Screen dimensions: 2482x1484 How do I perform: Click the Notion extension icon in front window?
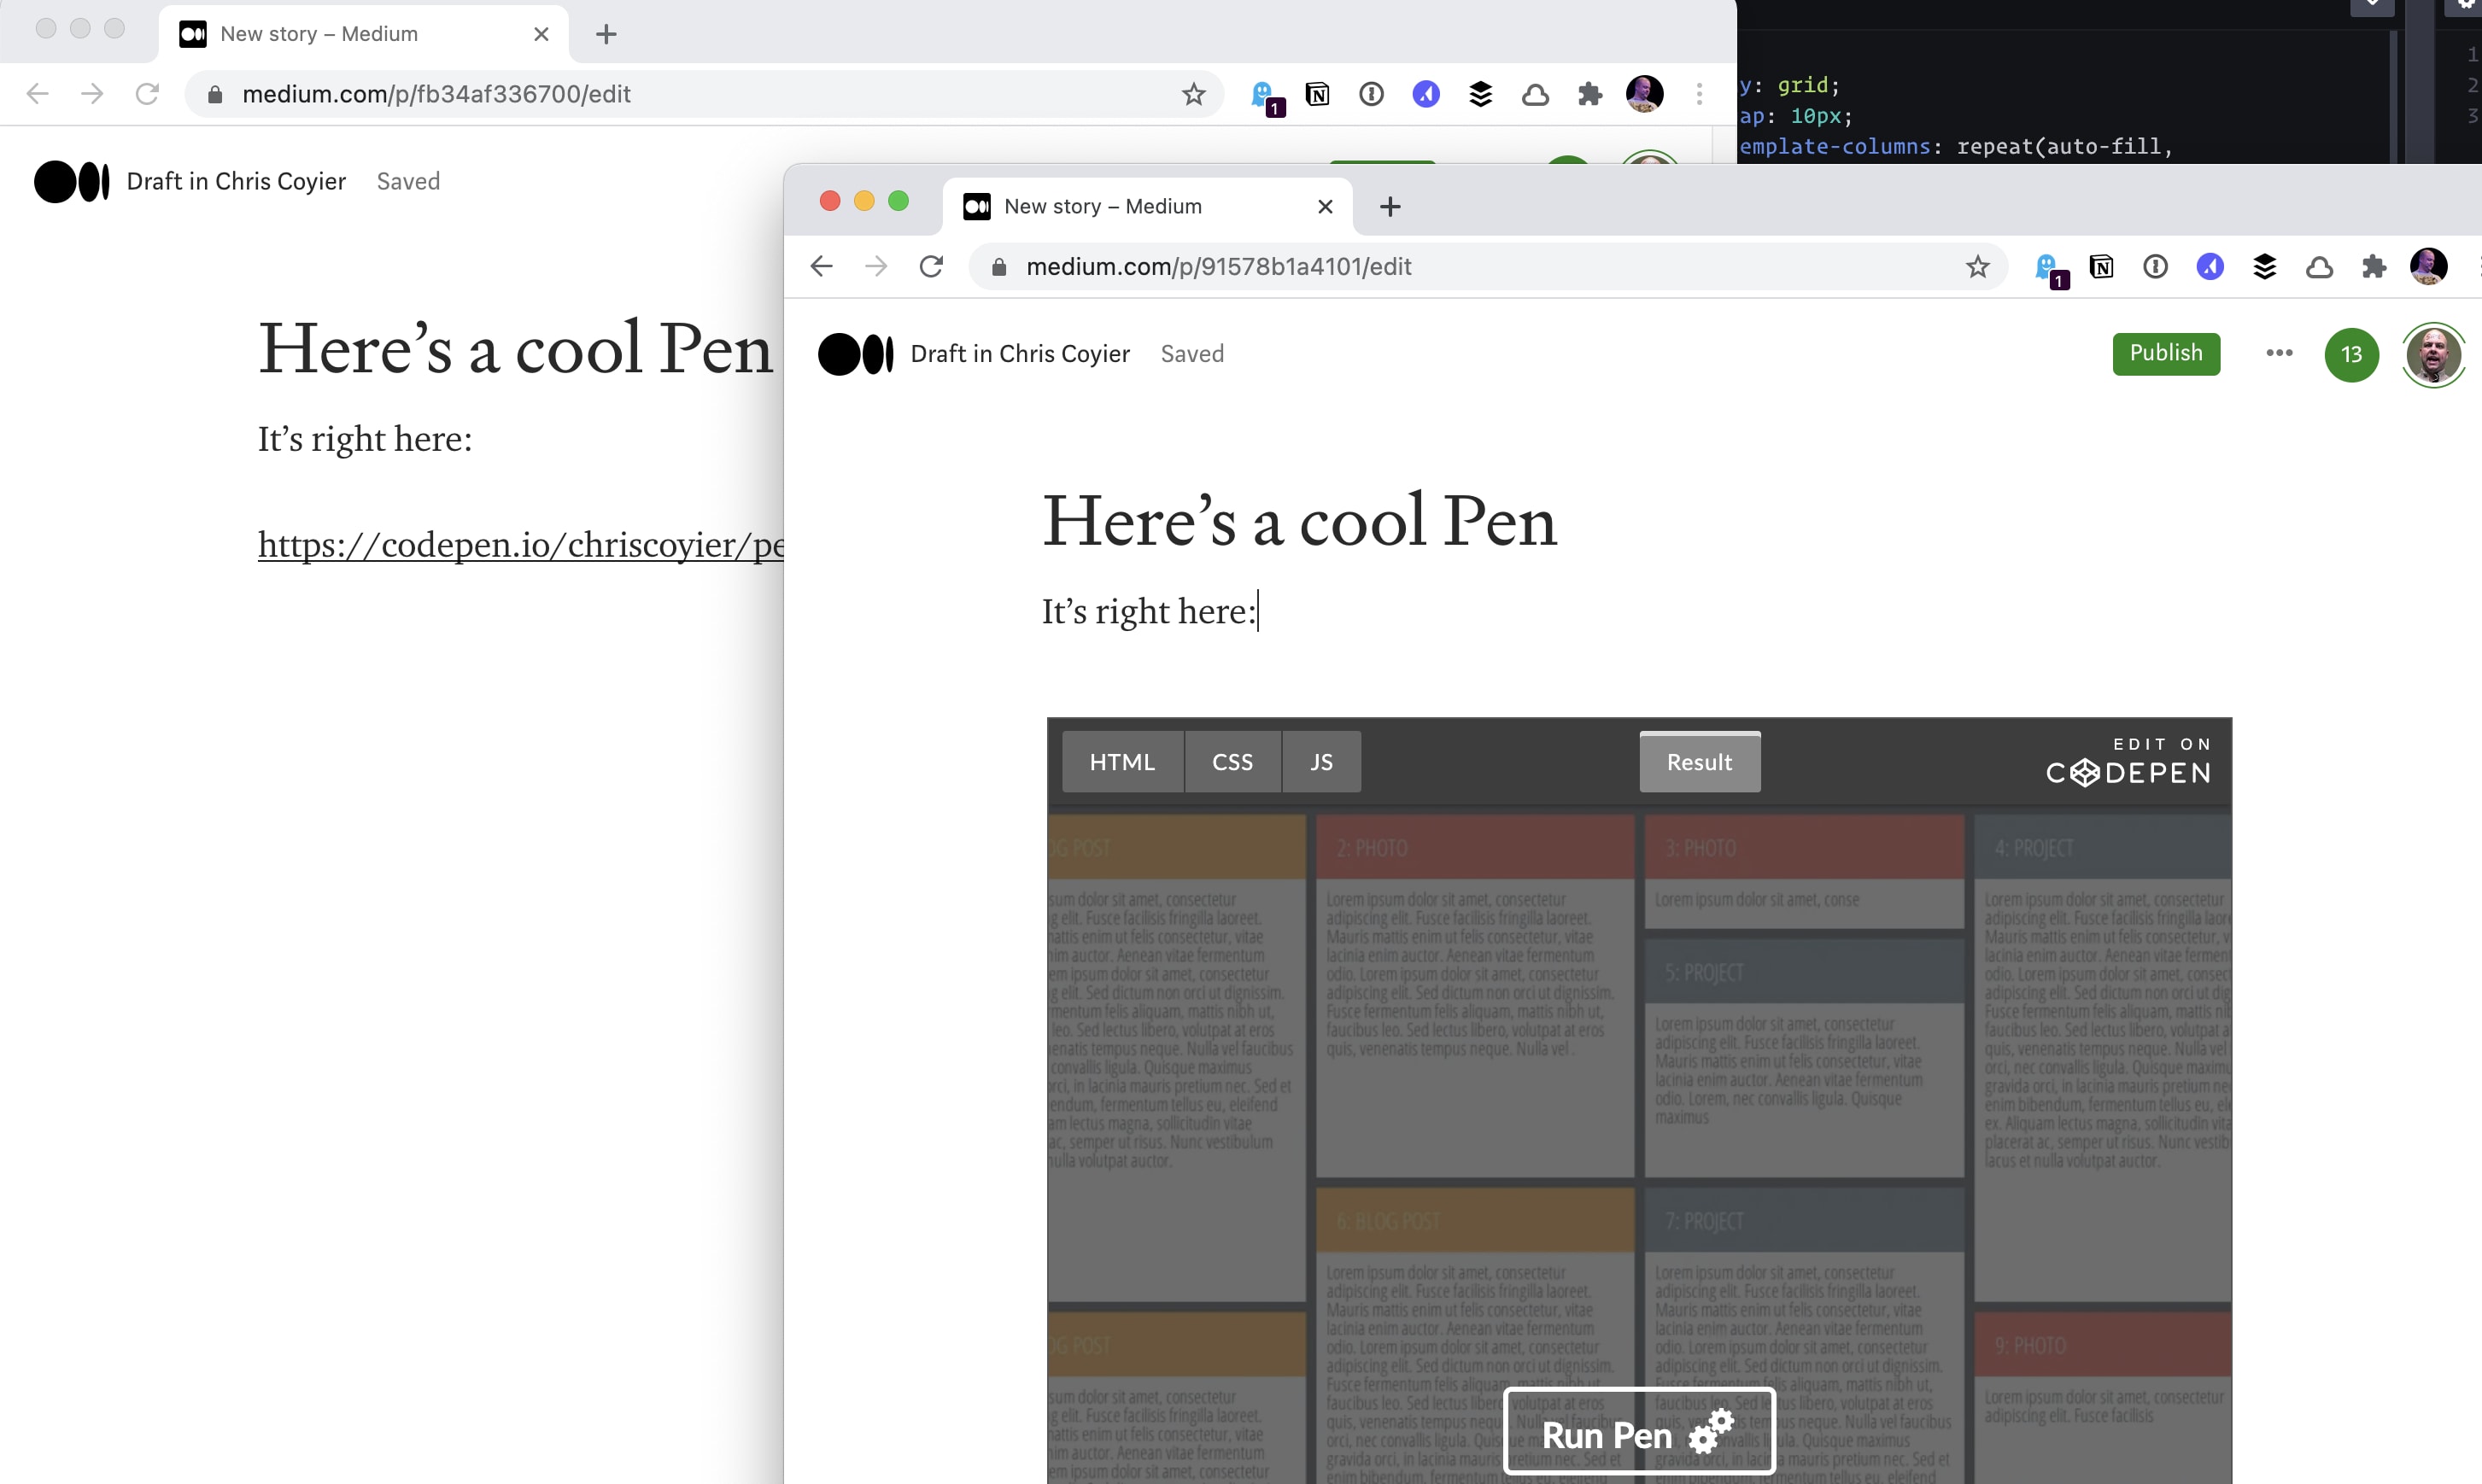click(x=2101, y=267)
